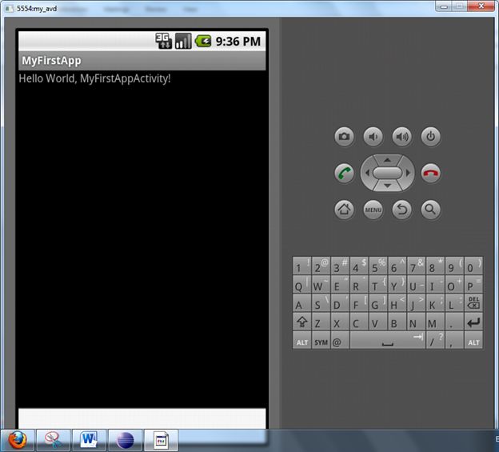Screen dimensions: 499x452
Task: Open the options with the MENU button
Action: pyautogui.click(x=373, y=210)
